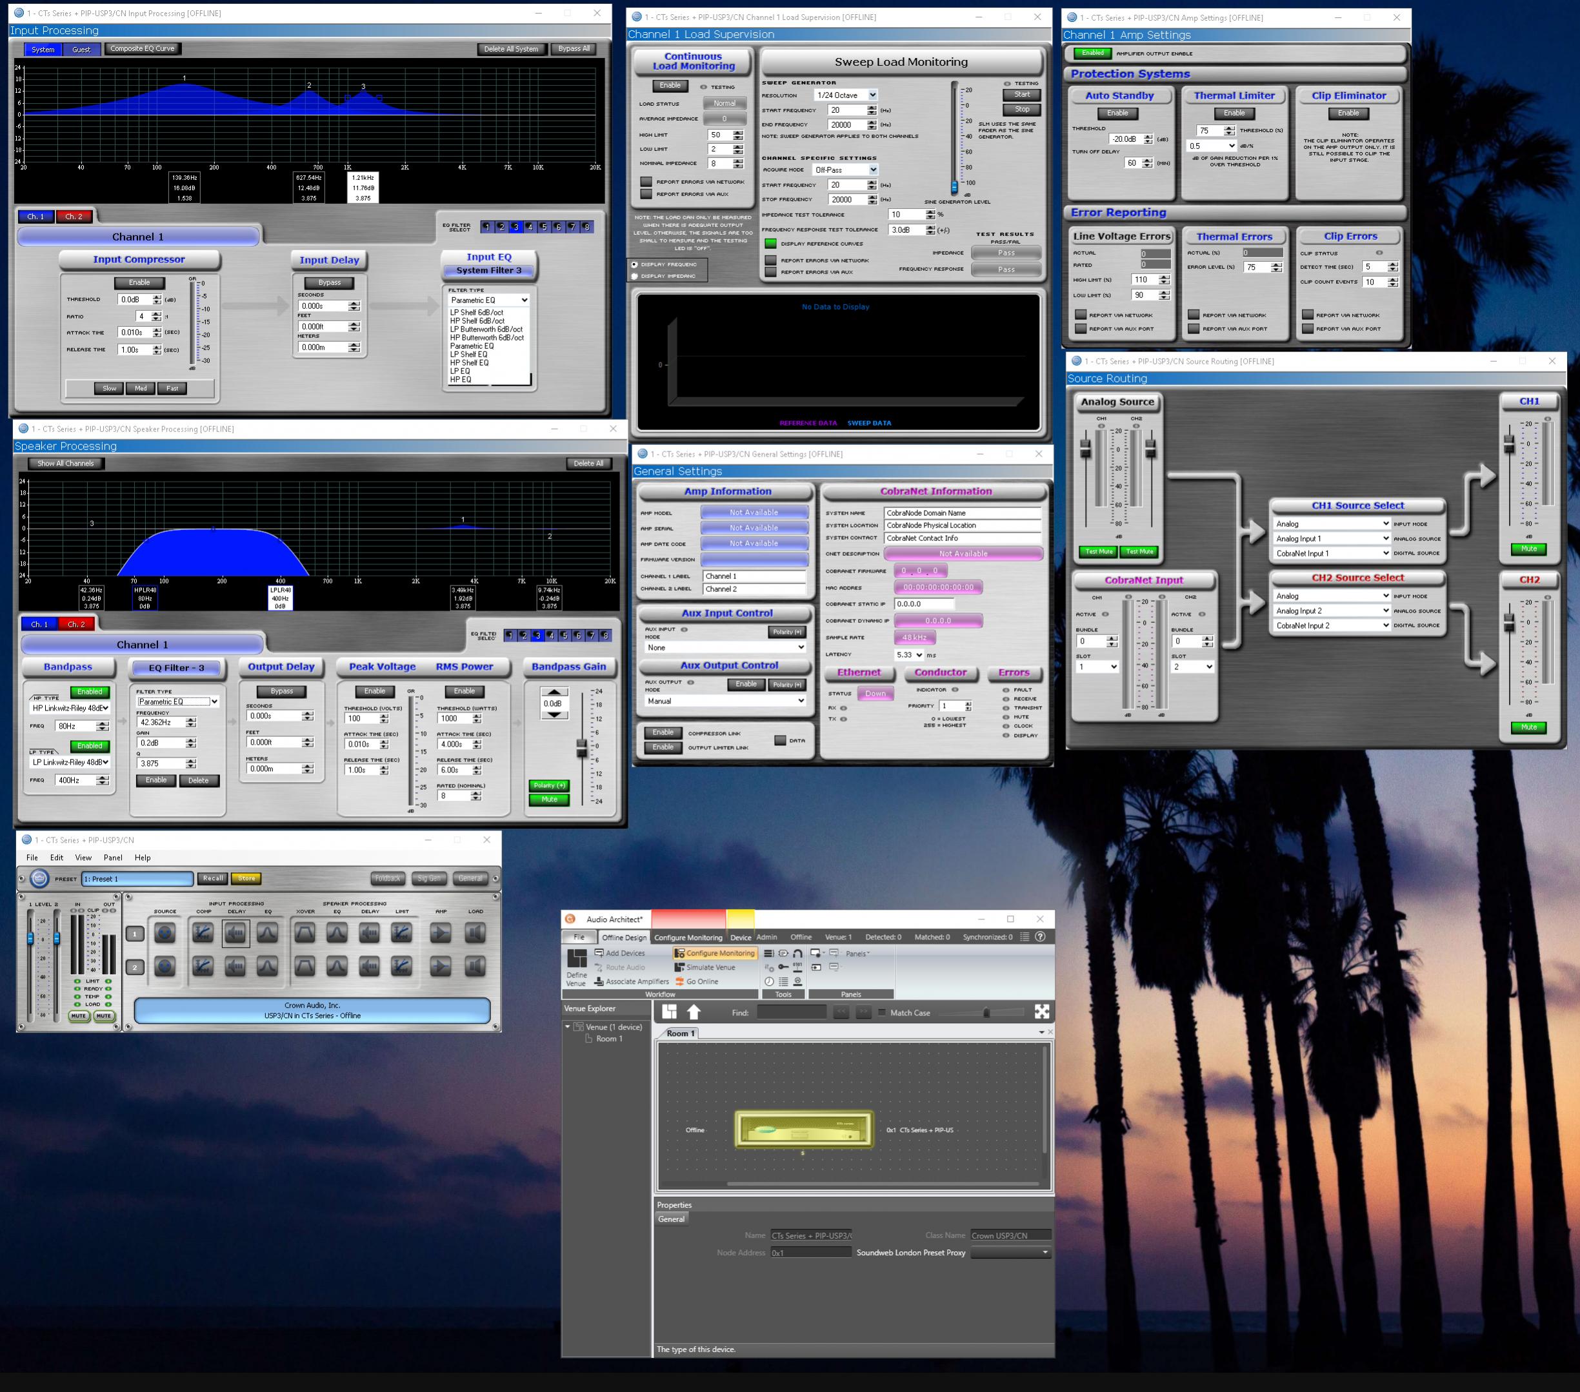Open channel 1 input delay icon
Screen dimensions: 1580x1392
coord(235,933)
